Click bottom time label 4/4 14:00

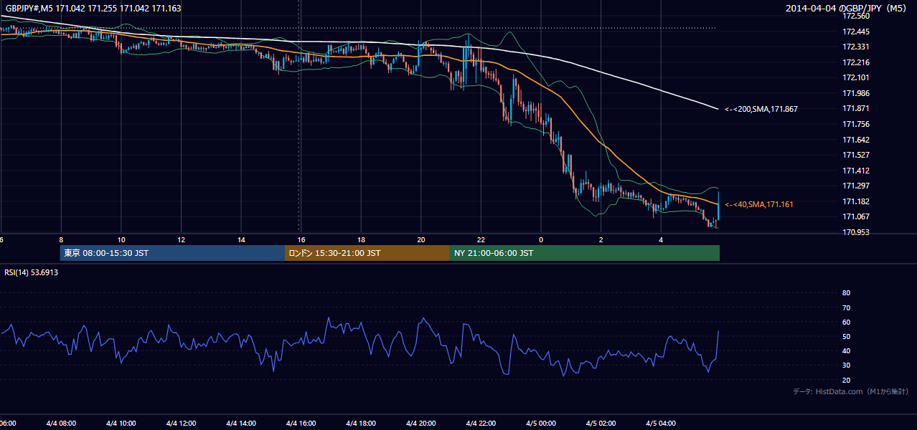pyautogui.click(x=241, y=424)
